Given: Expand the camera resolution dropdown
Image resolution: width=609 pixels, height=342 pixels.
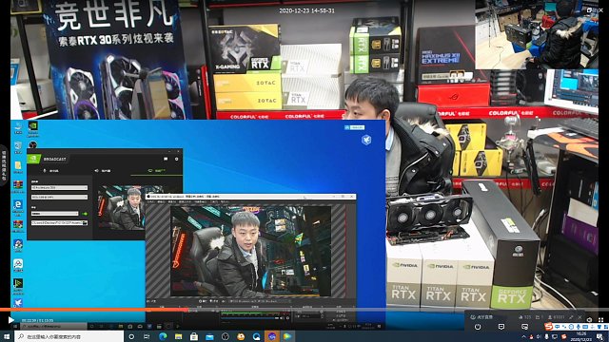Looking at the screenshot, I should pyautogui.click(x=59, y=197).
